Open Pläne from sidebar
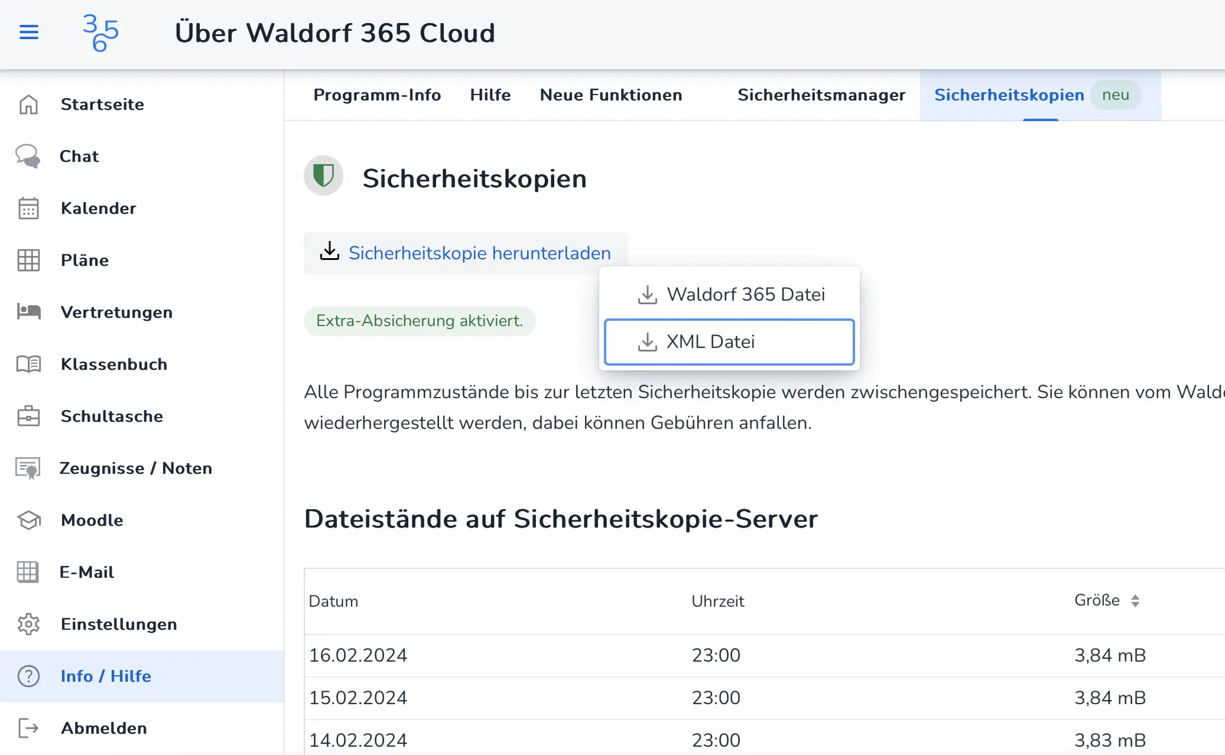The width and height of the screenshot is (1225, 755). 142,261
